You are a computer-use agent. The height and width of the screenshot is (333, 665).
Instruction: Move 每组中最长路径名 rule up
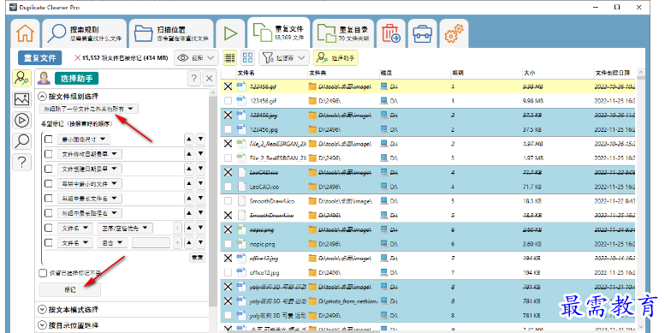189,213
